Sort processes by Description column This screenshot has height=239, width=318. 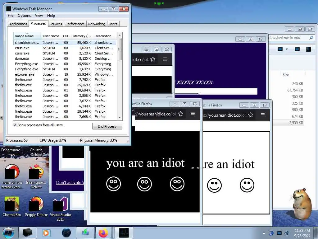(x=105, y=36)
